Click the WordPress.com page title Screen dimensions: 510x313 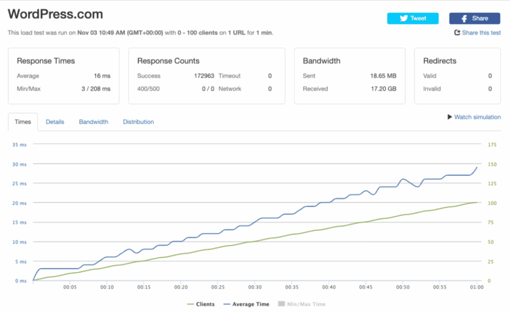coord(55,14)
